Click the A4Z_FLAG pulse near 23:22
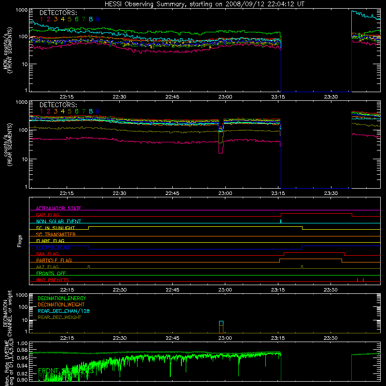 coord(302,267)
